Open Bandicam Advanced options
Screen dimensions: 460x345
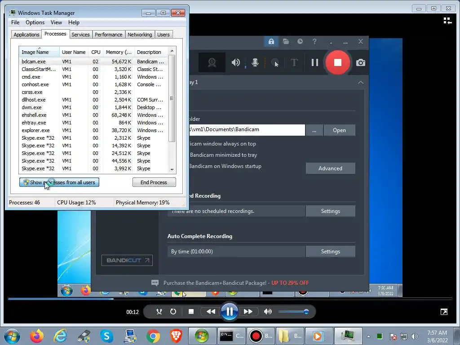click(x=330, y=168)
